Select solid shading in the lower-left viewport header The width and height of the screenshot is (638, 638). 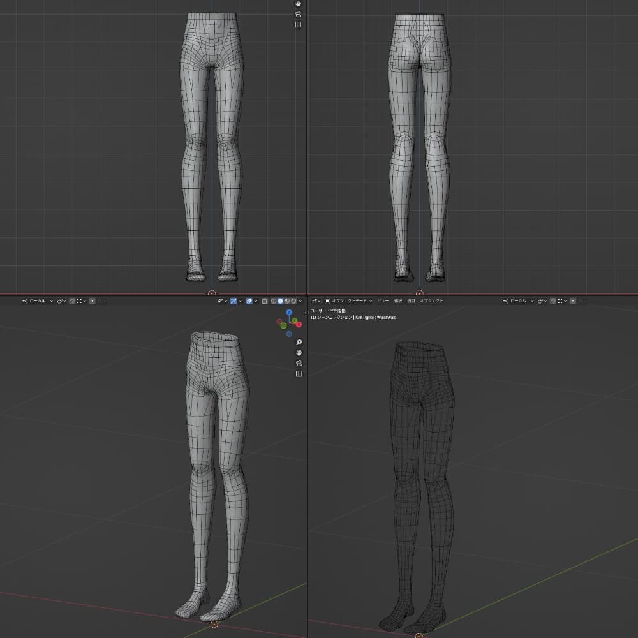(280, 301)
